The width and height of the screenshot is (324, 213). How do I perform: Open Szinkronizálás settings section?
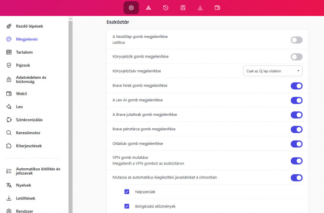coord(29,120)
